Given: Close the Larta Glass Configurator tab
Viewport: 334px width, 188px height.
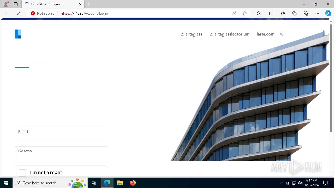Looking at the screenshot, I should [80, 4].
